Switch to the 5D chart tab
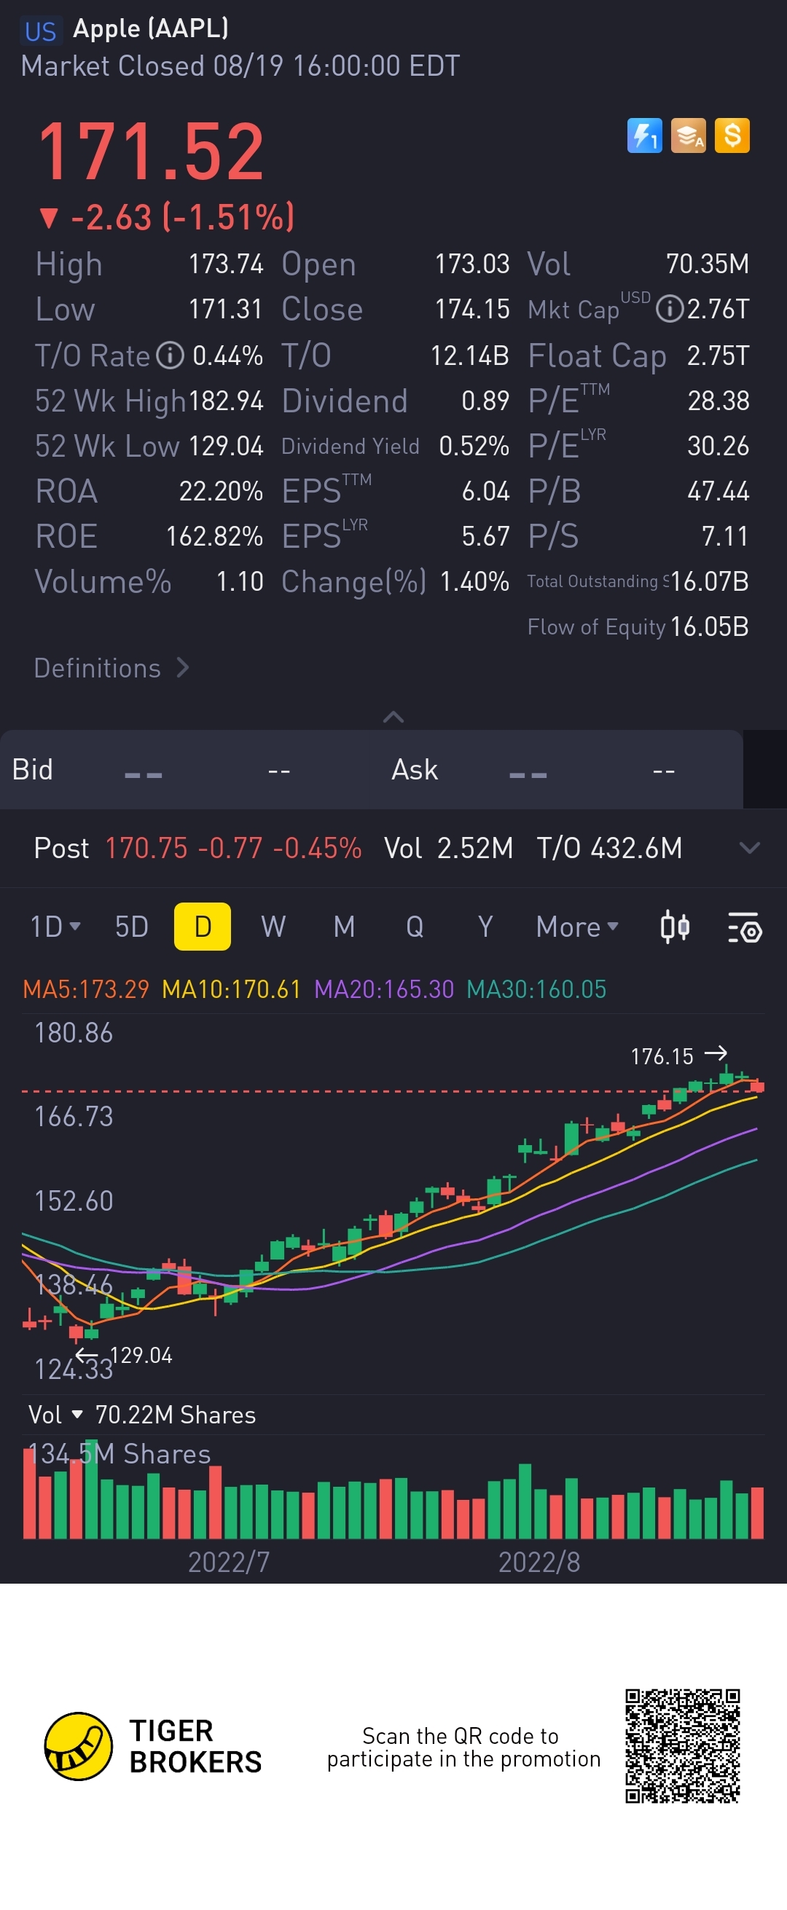Image resolution: width=787 pixels, height=1910 pixels. click(x=131, y=927)
